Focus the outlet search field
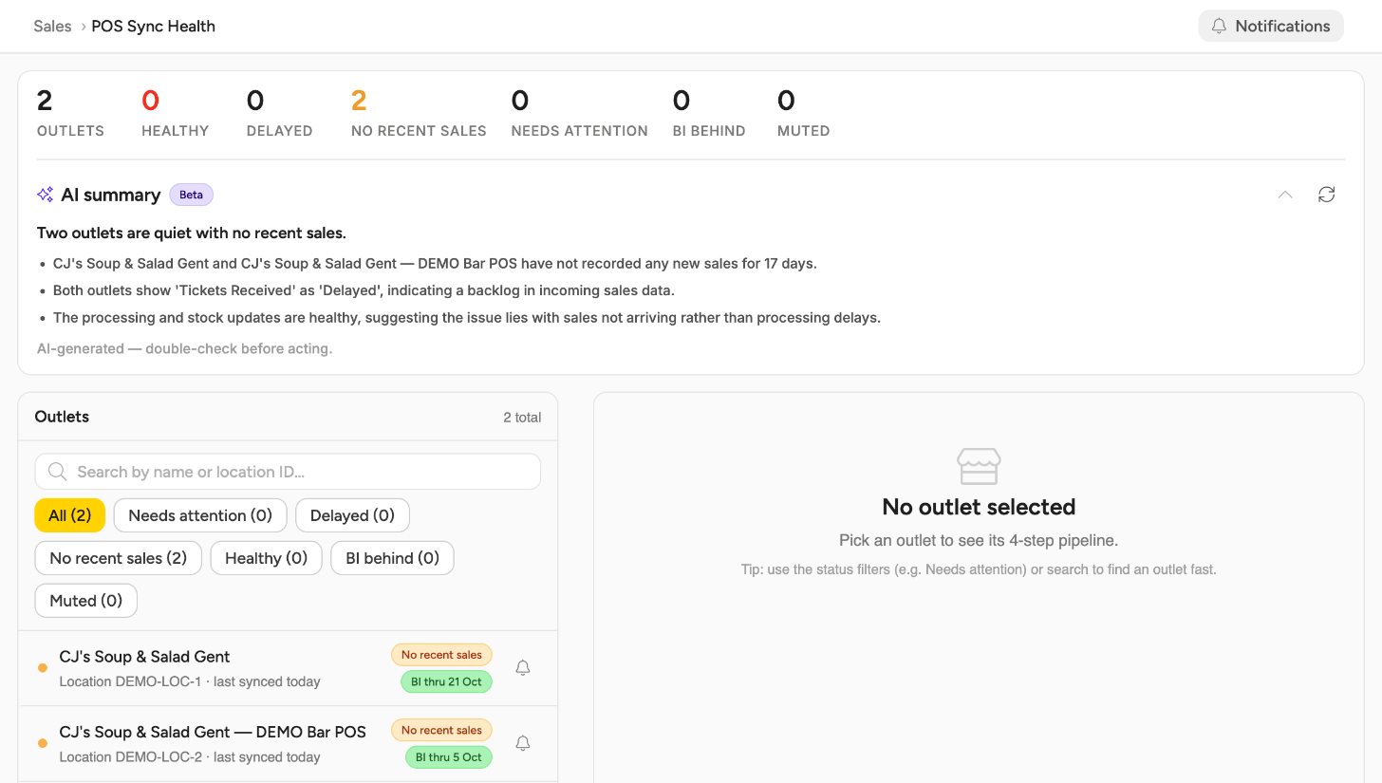The width and height of the screenshot is (1382, 783). [x=288, y=472]
